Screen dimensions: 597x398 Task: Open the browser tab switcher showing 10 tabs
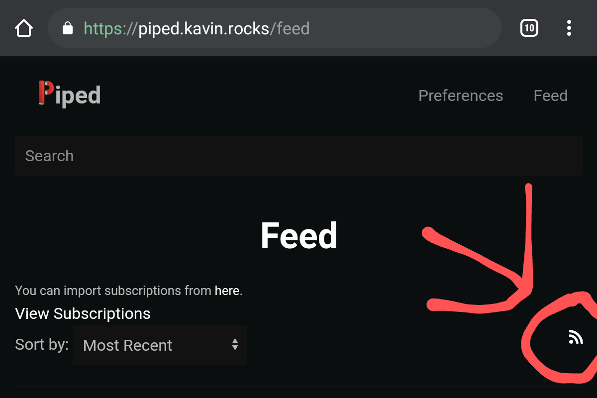pyautogui.click(x=529, y=28)
